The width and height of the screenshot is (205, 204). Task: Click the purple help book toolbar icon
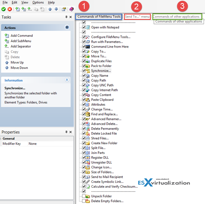pos(72,9)
